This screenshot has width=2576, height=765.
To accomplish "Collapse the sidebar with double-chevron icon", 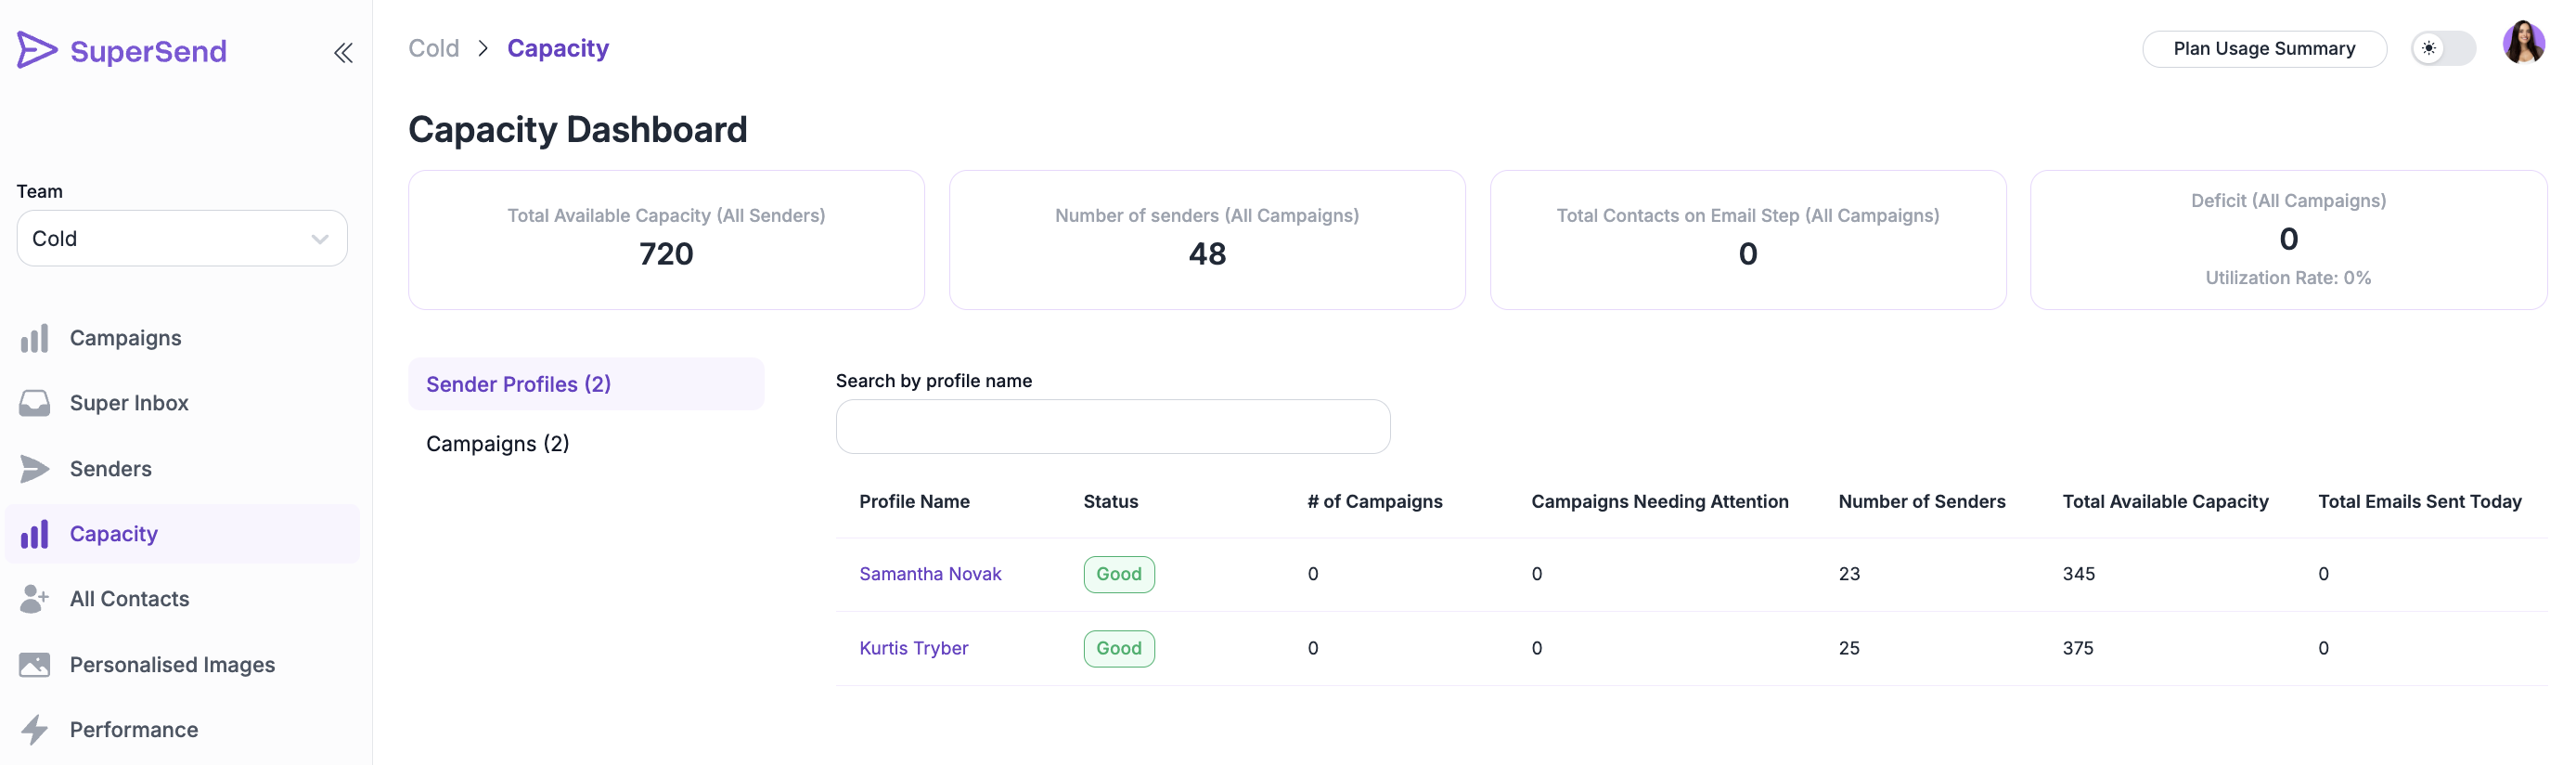I will point(343,53).
